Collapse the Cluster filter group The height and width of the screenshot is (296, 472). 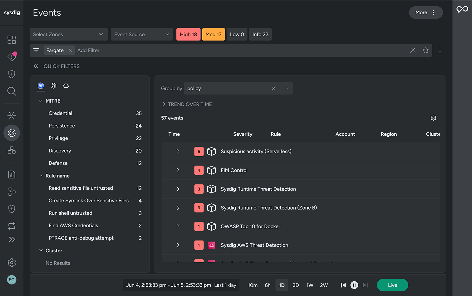click(41, 250)
